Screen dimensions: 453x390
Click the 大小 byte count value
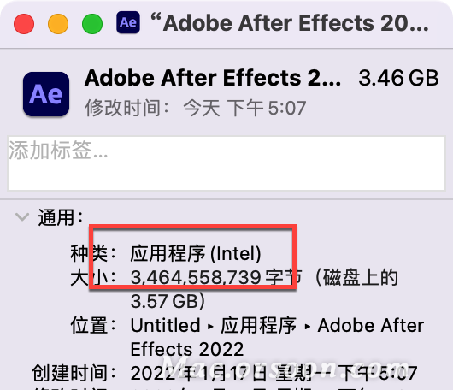click(216, 278)
